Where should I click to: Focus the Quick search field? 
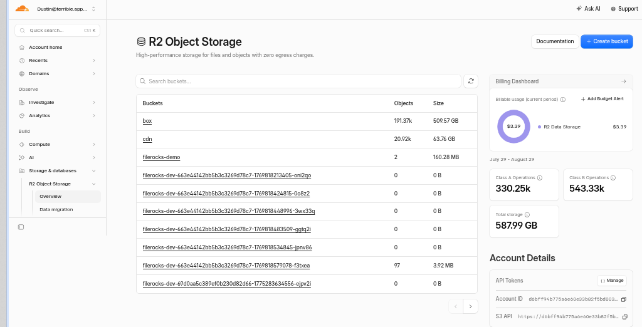pos(57,30)
